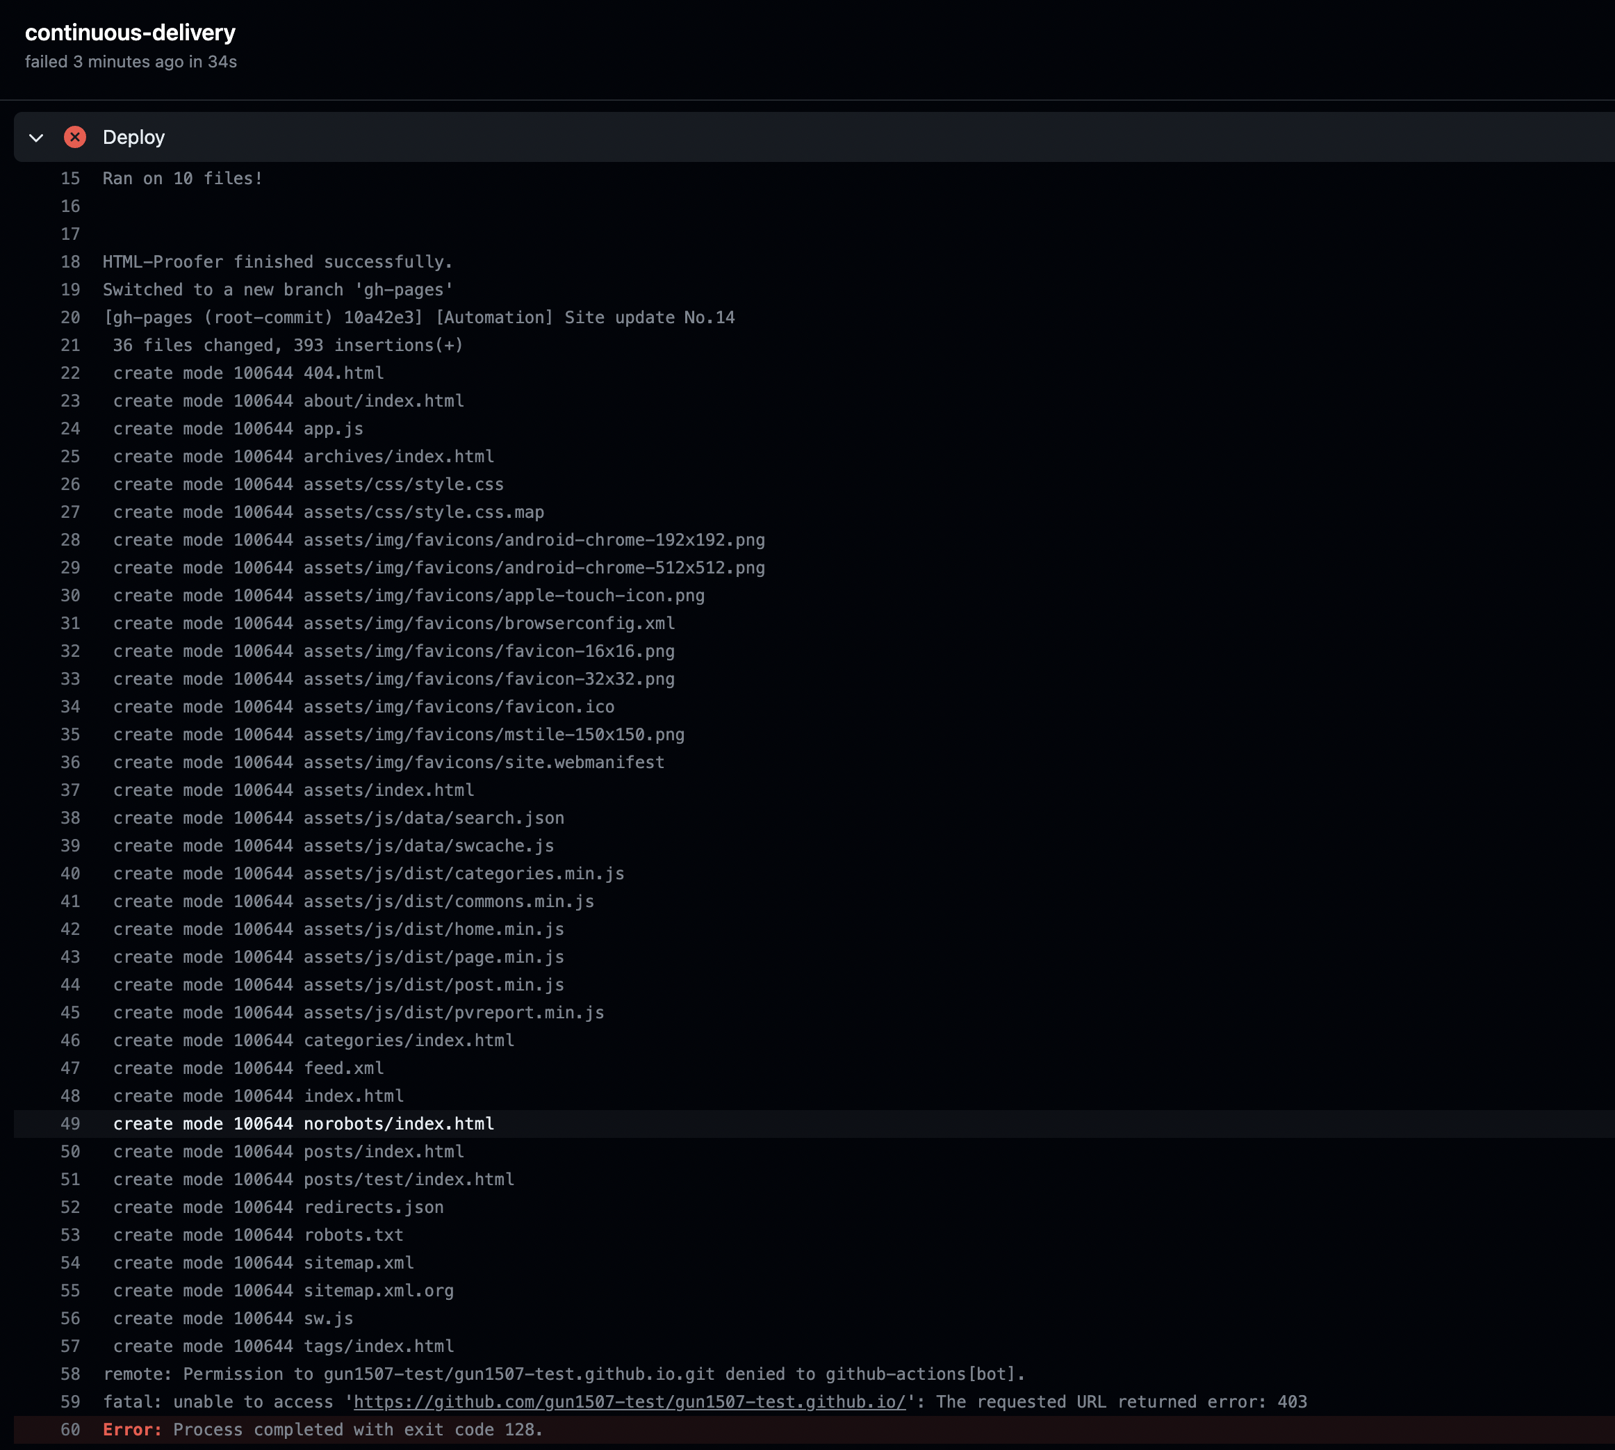Click the continuous-delivery job heading
This screenshot has height=1450, width=1615.
point(130,33)
